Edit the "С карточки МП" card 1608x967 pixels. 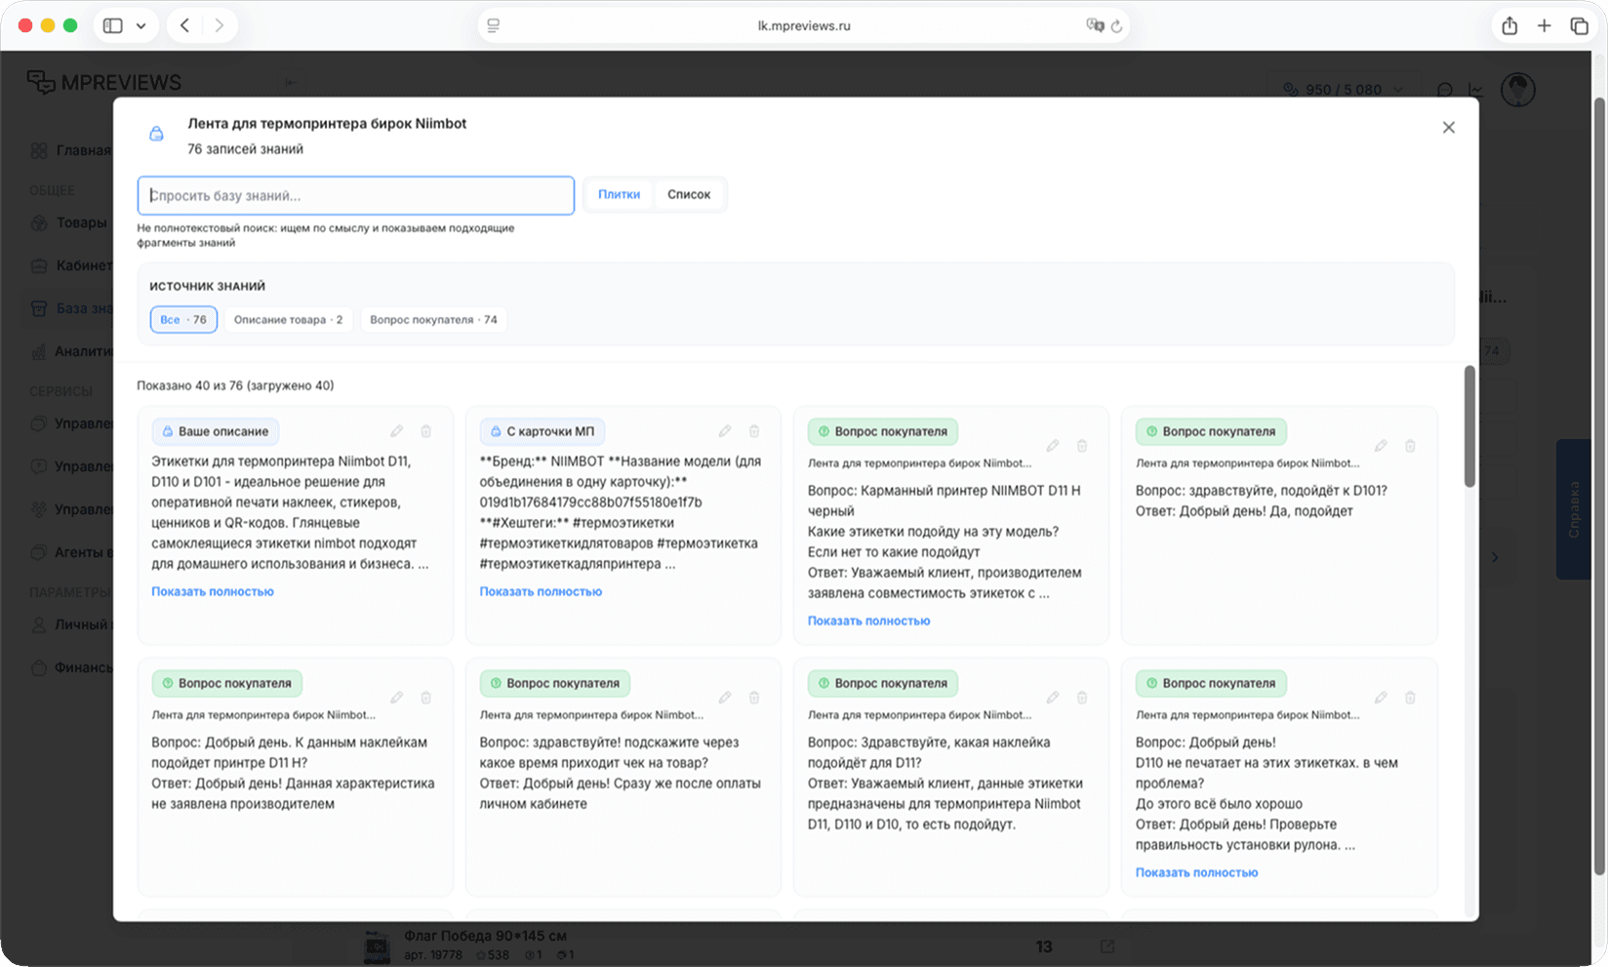tap(725, 431)
